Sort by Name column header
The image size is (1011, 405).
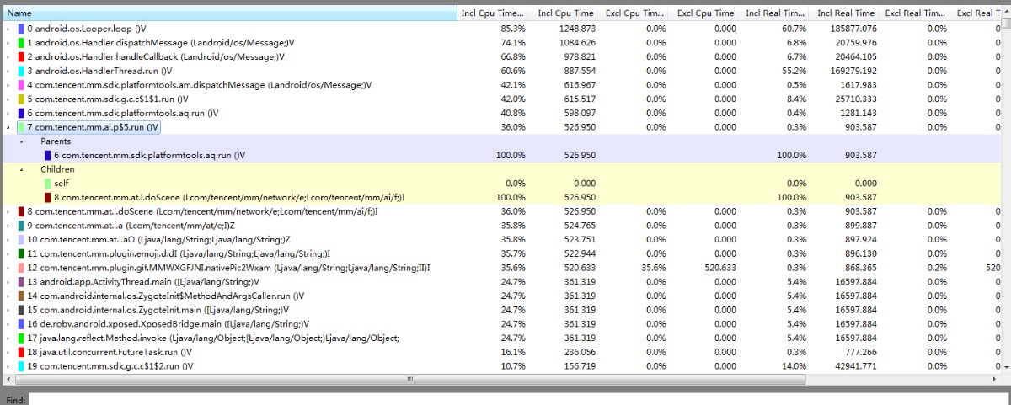click(x=229, y=13)
